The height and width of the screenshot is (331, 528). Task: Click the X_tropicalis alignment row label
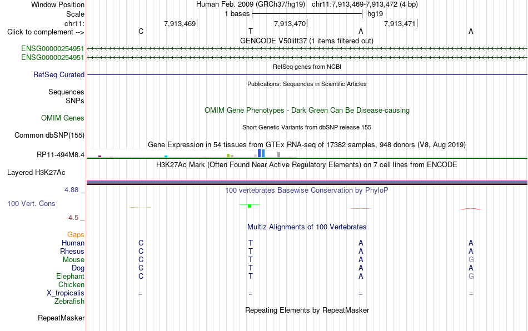pos(66,293)
